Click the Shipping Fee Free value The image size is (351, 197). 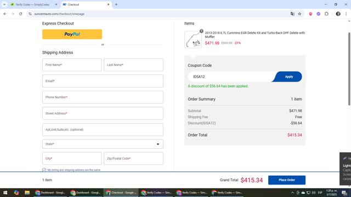tap(298, 117)
